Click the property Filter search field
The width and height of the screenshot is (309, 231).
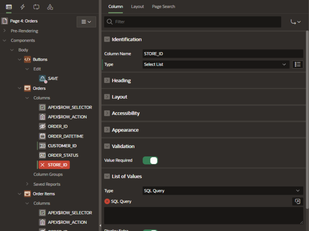click(x=193, y=22)
